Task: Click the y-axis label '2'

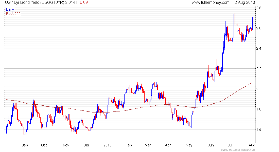Action: coord(257,89)
